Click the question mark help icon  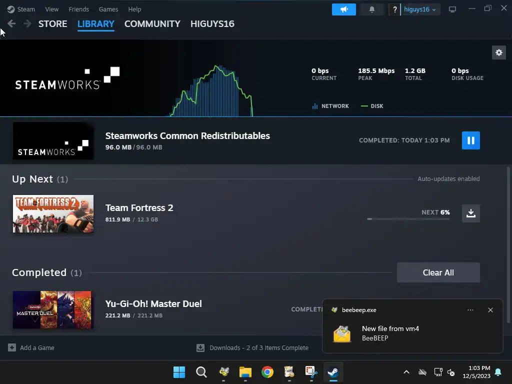pos(394,9)
